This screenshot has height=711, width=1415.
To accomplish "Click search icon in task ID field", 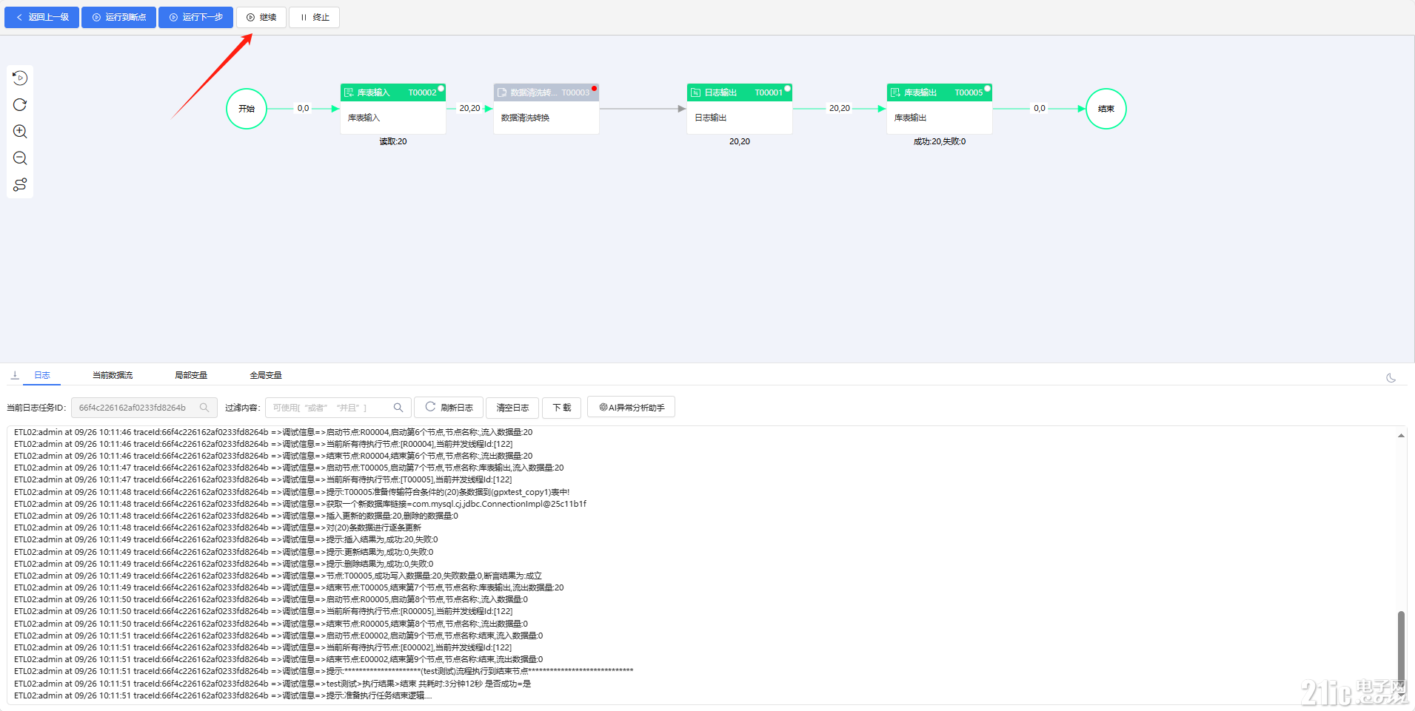I will (204, 408).
